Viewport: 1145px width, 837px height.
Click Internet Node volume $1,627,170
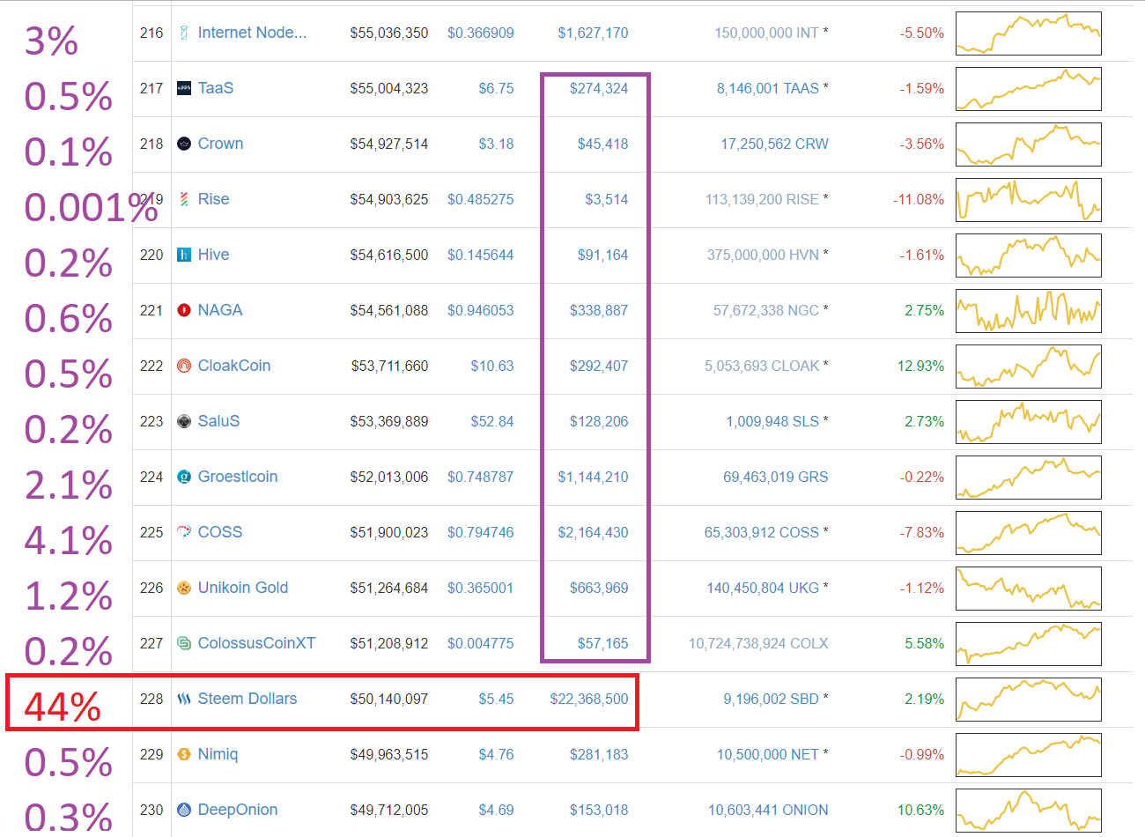pos(593,33)
